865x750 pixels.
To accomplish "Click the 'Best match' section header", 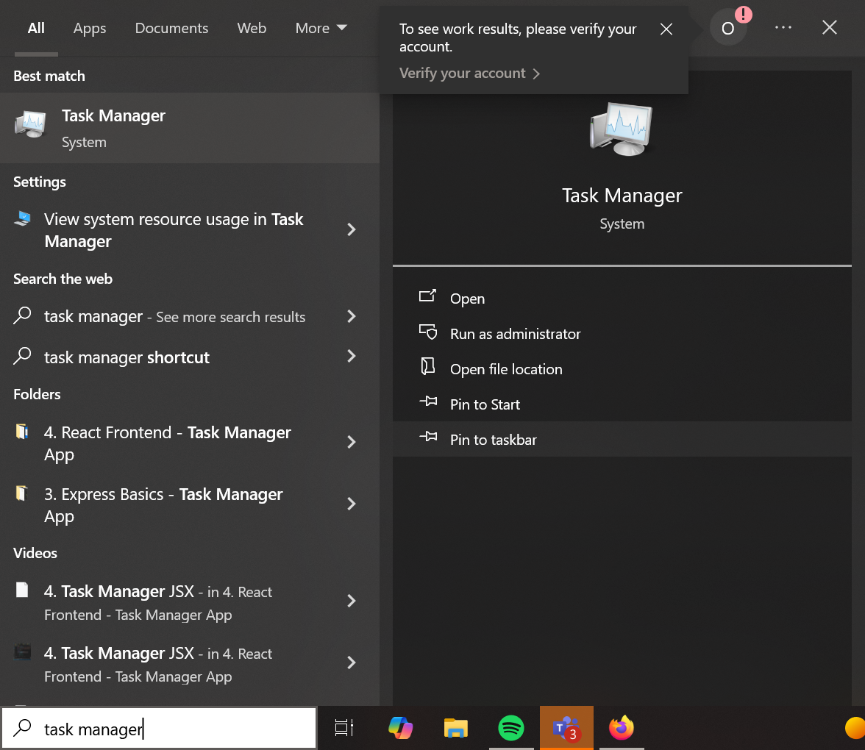I will (49, 76).
